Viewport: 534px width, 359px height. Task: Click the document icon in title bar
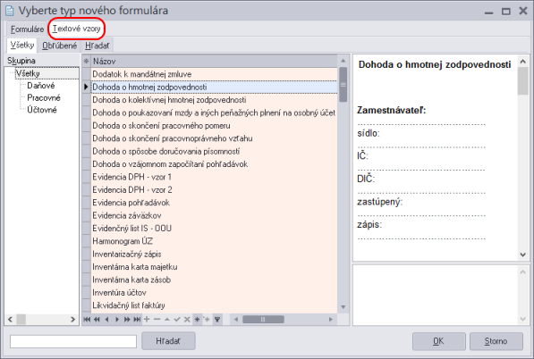click(x=10, y=11)
